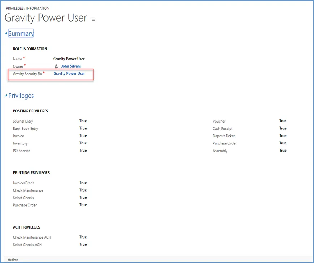Viewport: 314px width, 263px height.
Task: Collapse the Summary section
Action: (6, 33)
